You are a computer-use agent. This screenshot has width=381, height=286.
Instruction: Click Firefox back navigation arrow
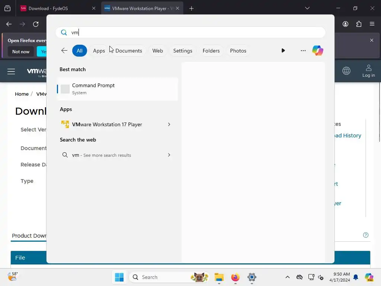(9, 24)
